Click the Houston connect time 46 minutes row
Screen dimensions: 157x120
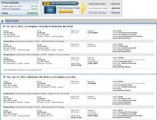pyautogui.click(x=78, y=41)
